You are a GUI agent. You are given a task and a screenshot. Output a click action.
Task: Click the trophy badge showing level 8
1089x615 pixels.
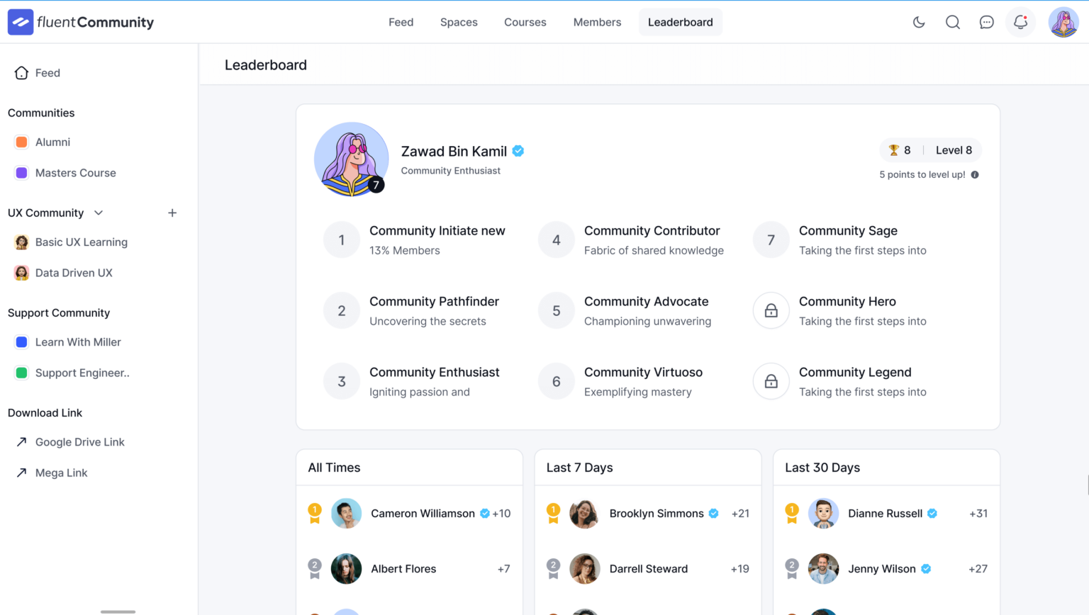tap(900, 149)
